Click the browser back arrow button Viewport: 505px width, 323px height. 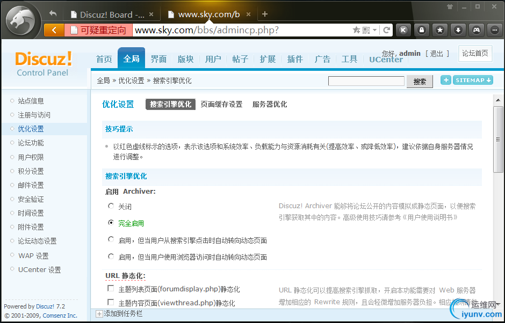54,30
